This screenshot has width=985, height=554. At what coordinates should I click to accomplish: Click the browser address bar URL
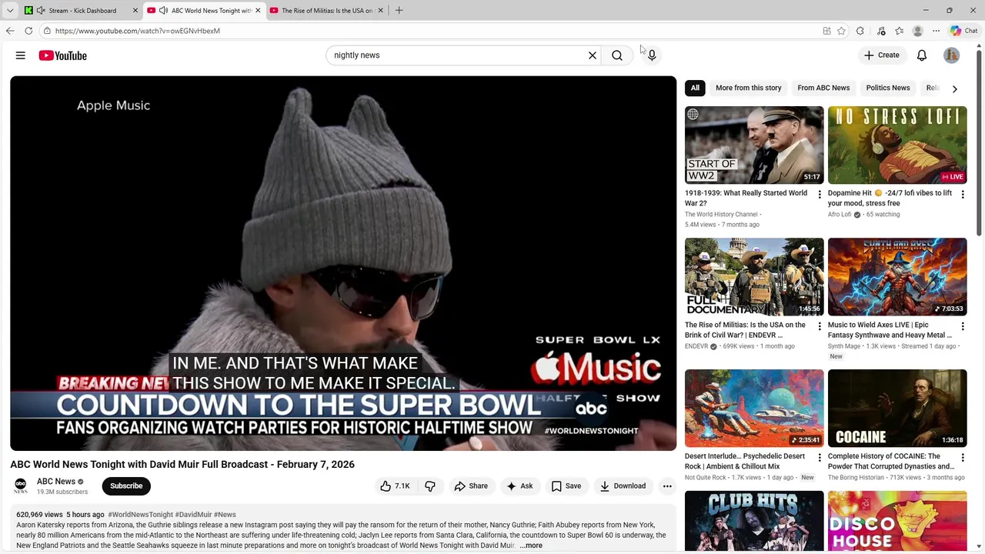(138, 31)
